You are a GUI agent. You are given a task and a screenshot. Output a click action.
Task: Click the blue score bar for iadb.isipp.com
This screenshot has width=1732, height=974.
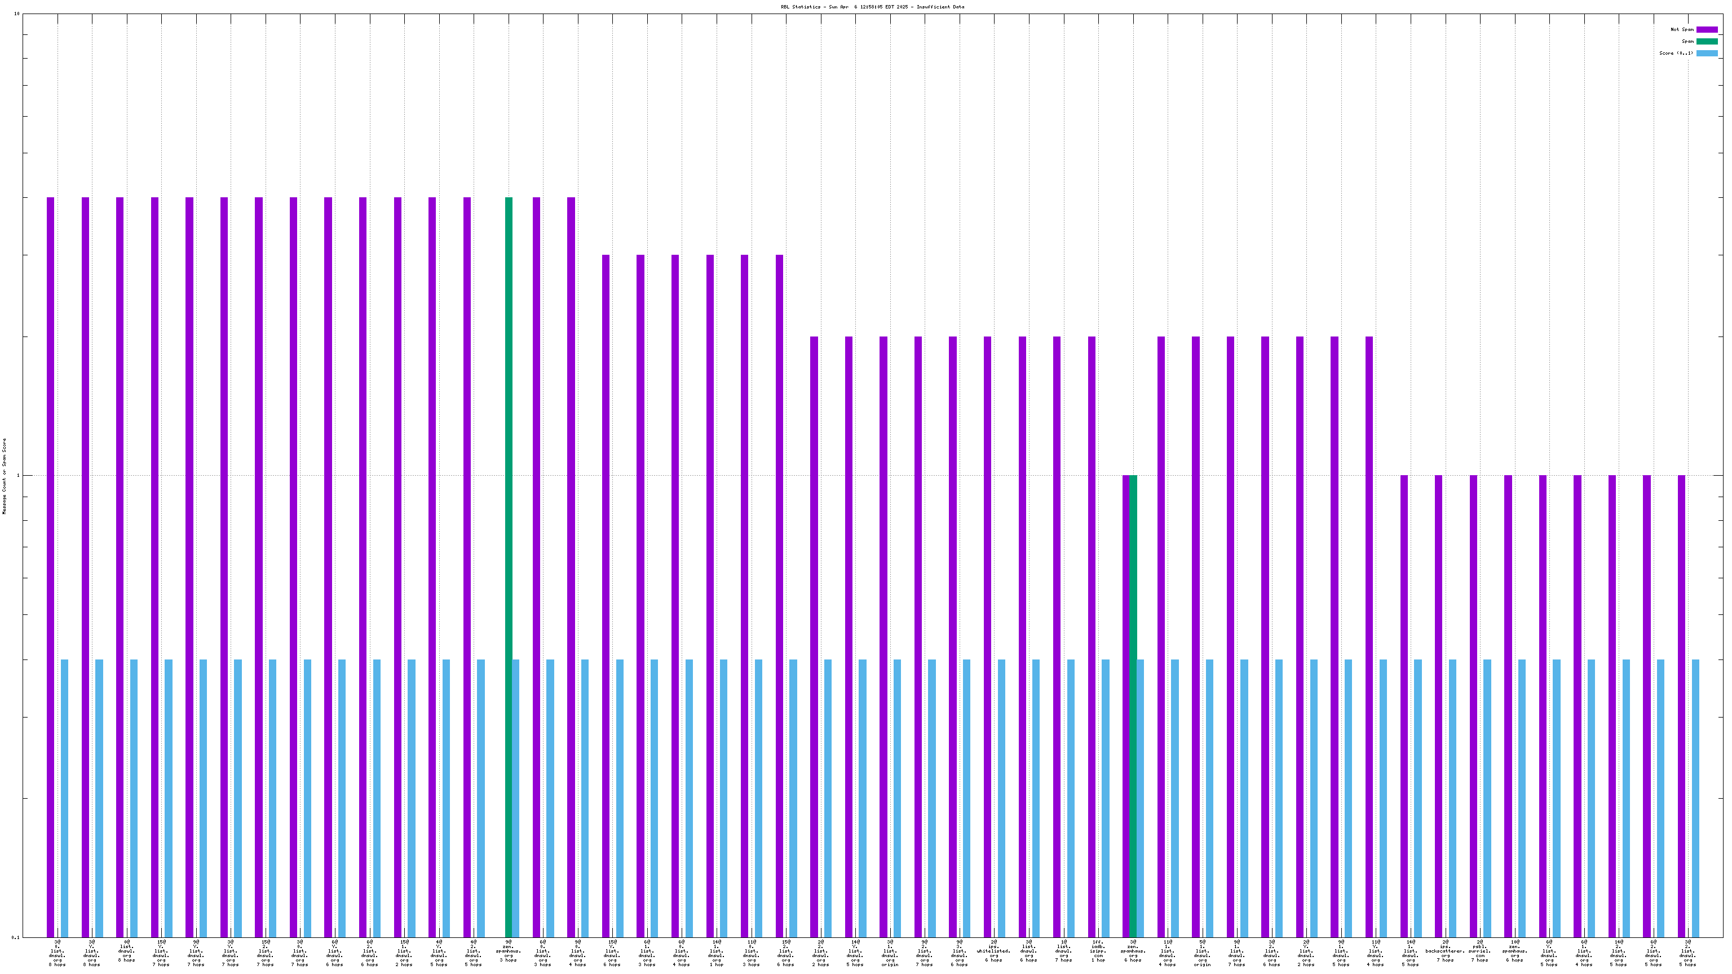(1106, 798)
